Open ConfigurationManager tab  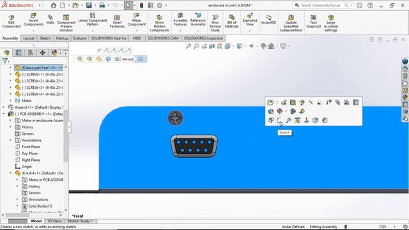coord(30,52)
